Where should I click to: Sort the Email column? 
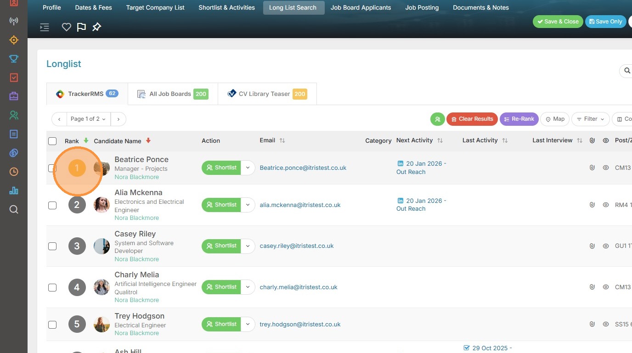pyautogui.click(x=282, y=140)
